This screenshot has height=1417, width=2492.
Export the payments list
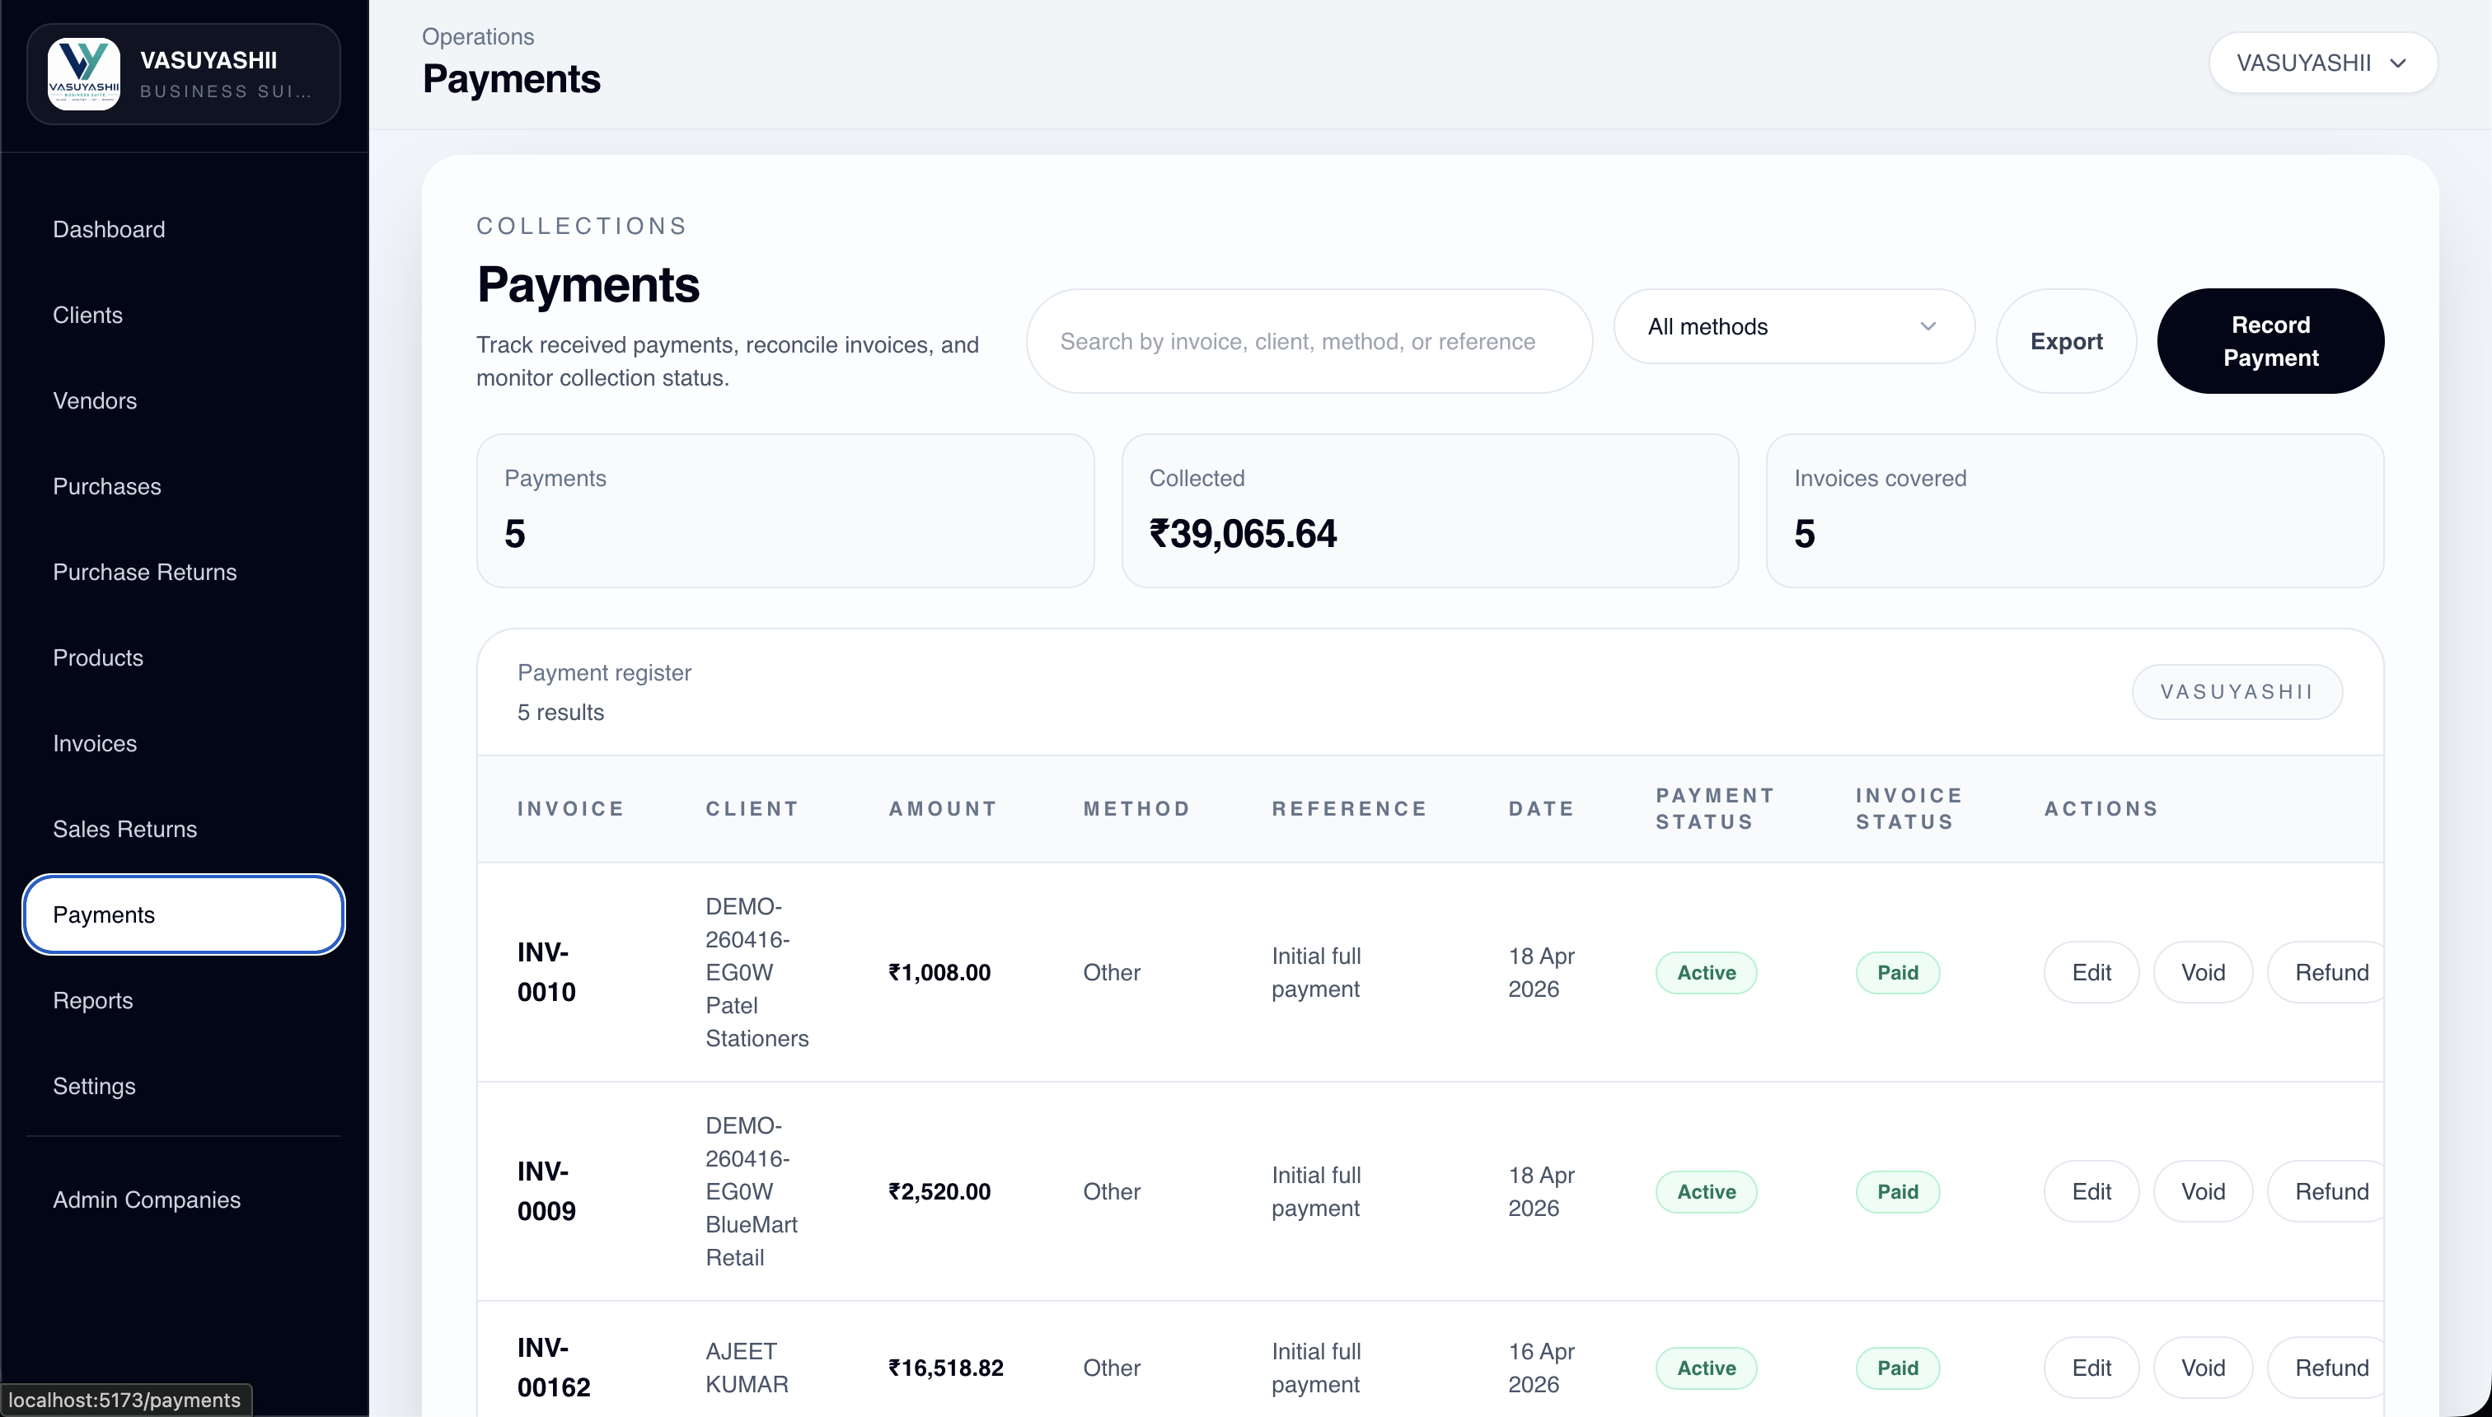click(2066, 342)
